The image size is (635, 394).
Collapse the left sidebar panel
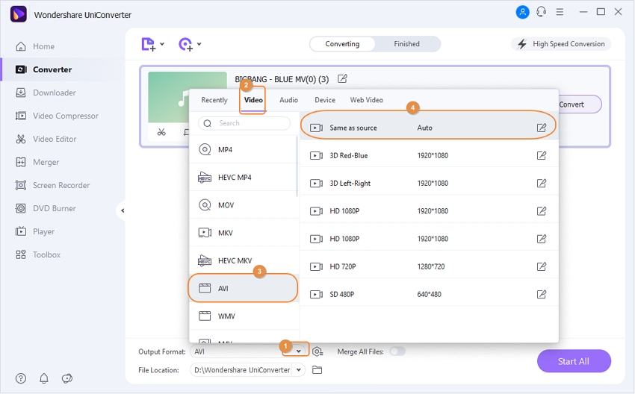click(x=123, y=211)
